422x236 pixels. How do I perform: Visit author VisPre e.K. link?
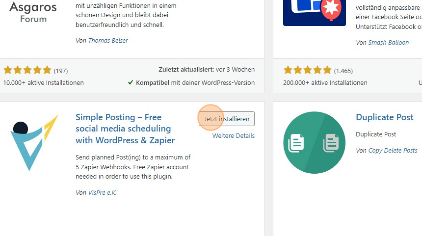(x=102, y=192)
